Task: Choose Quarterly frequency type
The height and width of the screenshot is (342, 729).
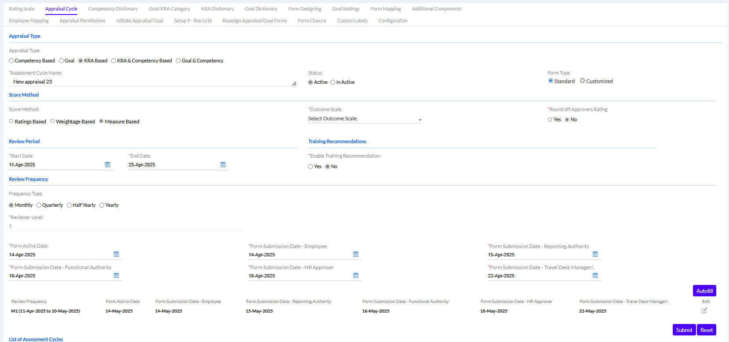Action: pos(39,205)
